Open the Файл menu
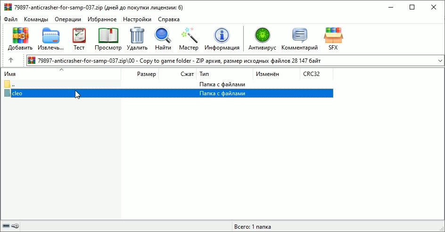 [x=11, y=19]
